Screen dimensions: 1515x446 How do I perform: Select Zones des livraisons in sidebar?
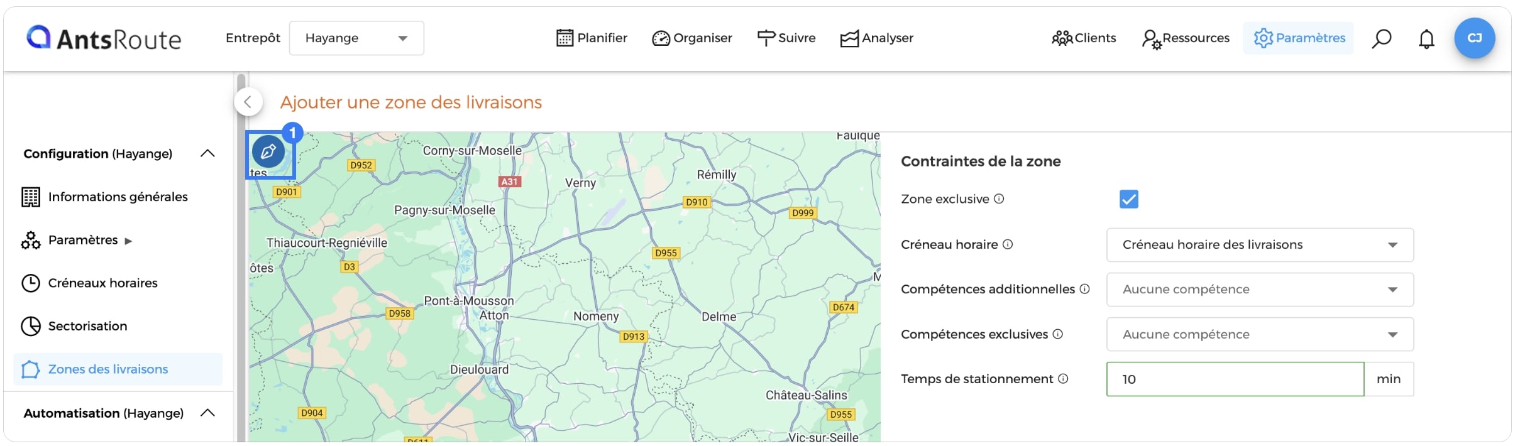point(118,369)
